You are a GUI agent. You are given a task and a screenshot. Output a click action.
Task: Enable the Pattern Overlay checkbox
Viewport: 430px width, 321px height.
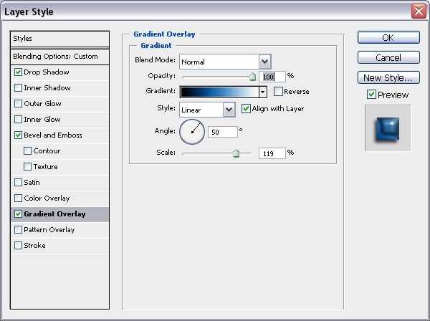(x=18, y=230)
